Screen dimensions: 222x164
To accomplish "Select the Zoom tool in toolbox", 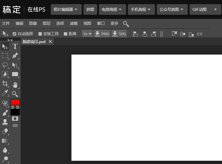I will (15, 94).
